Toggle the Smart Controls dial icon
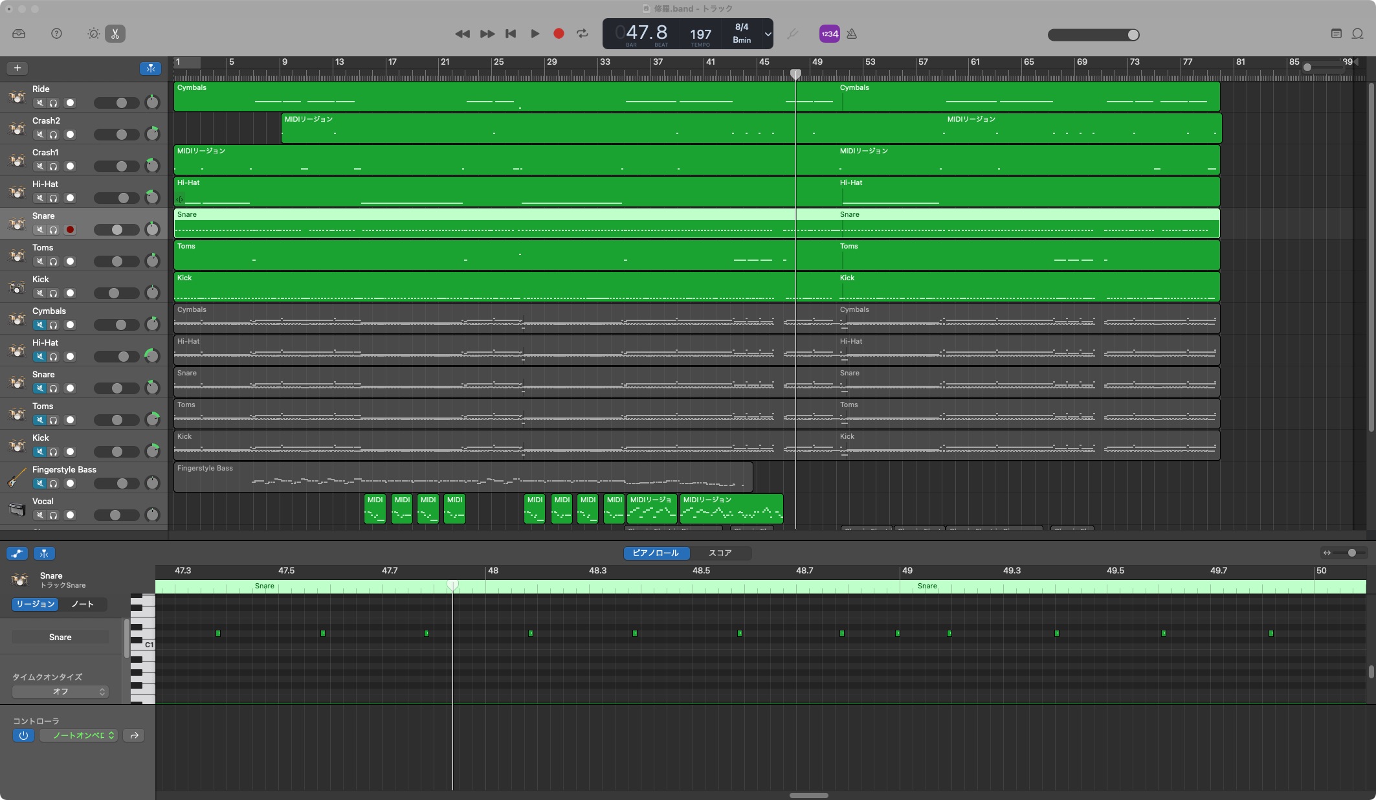The width and height of the screenshot is (1376, 800). point(93,34)
